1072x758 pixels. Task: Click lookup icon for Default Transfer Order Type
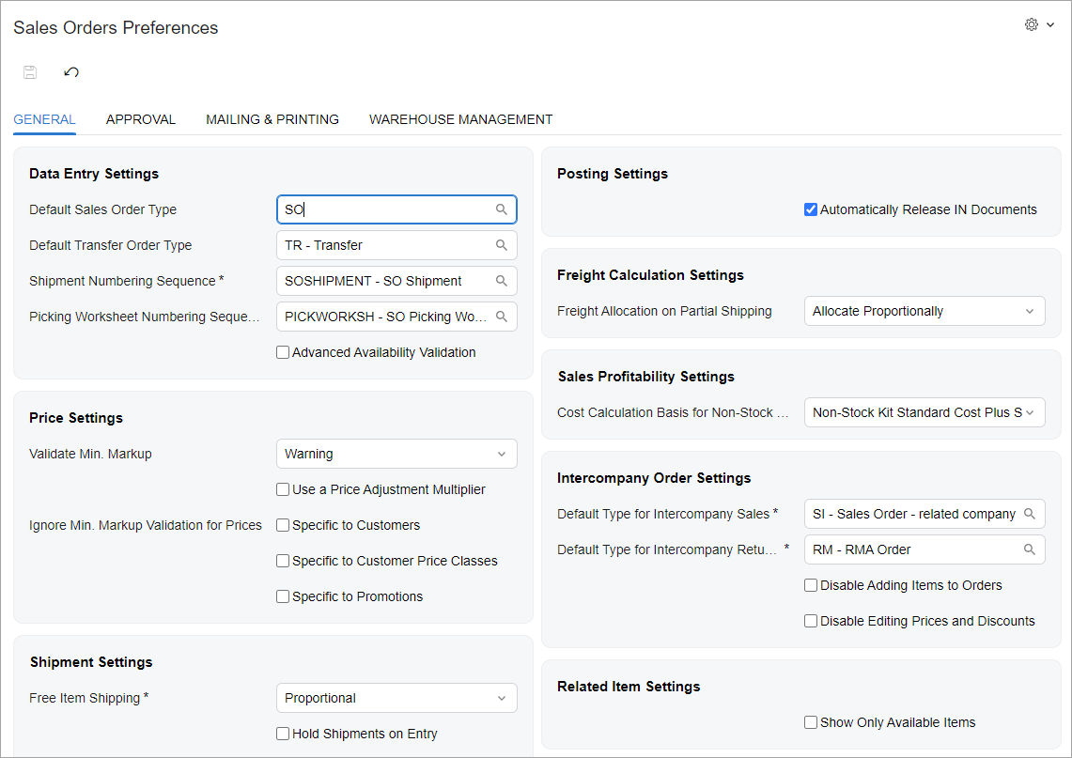pos(502,245)
